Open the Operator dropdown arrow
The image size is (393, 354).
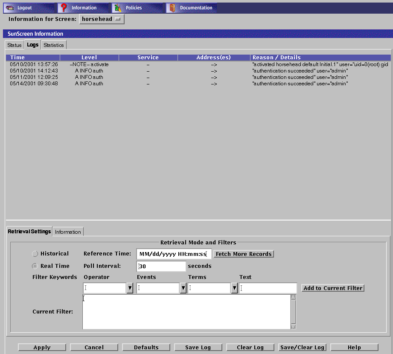pyautogui.click(x=130, y=288)
